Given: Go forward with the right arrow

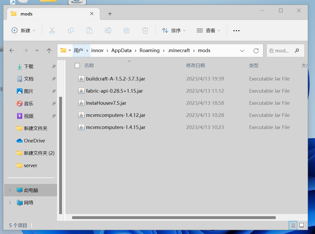Looking at the screenshot, I should (25, 51).
